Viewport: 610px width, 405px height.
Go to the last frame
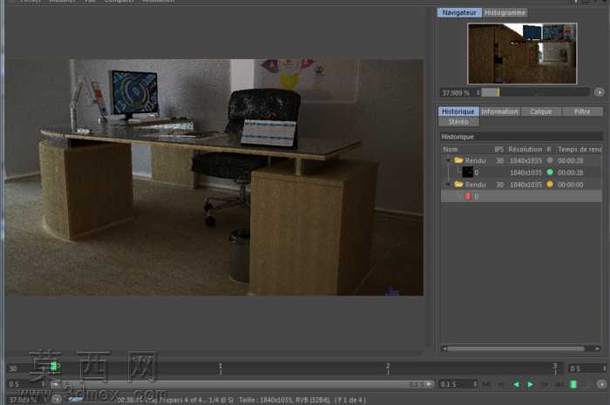pyautogui.click(x=559, y=384)
